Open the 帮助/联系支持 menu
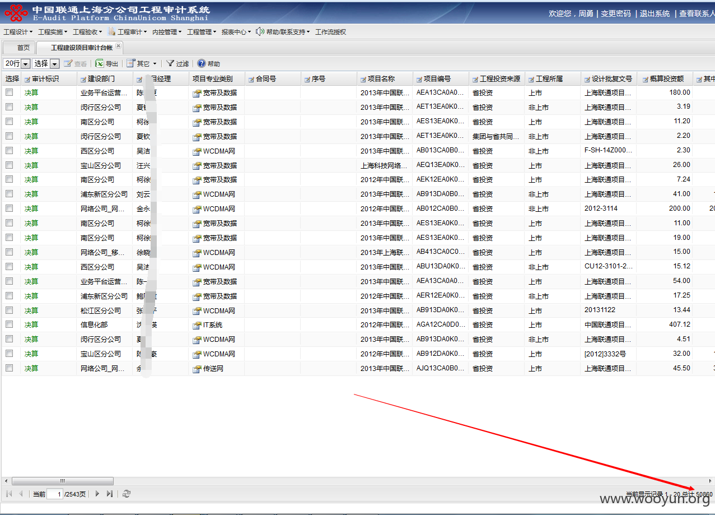 coord(288,32)
